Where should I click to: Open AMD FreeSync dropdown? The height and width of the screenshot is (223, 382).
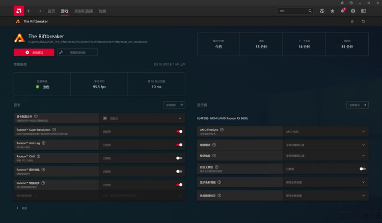325,131
